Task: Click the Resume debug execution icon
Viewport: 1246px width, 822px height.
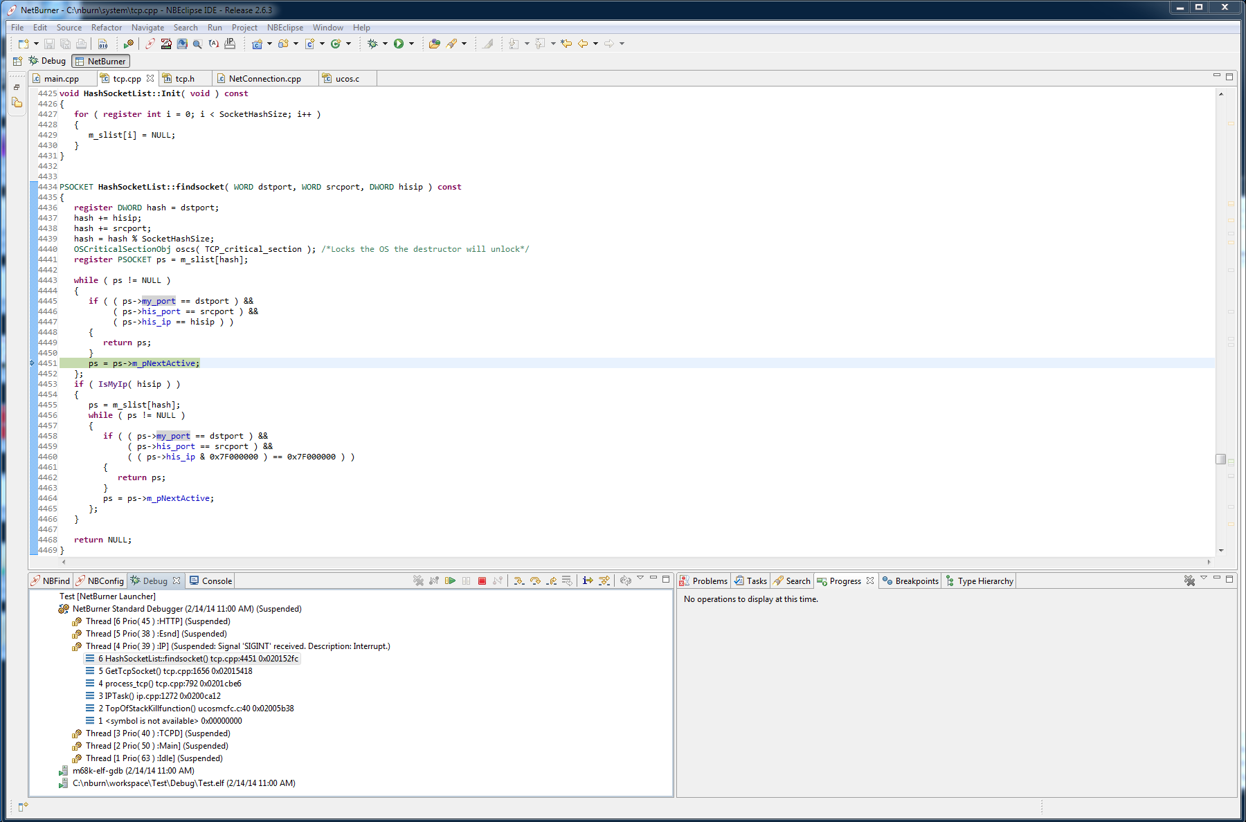Action: [450, 581]
